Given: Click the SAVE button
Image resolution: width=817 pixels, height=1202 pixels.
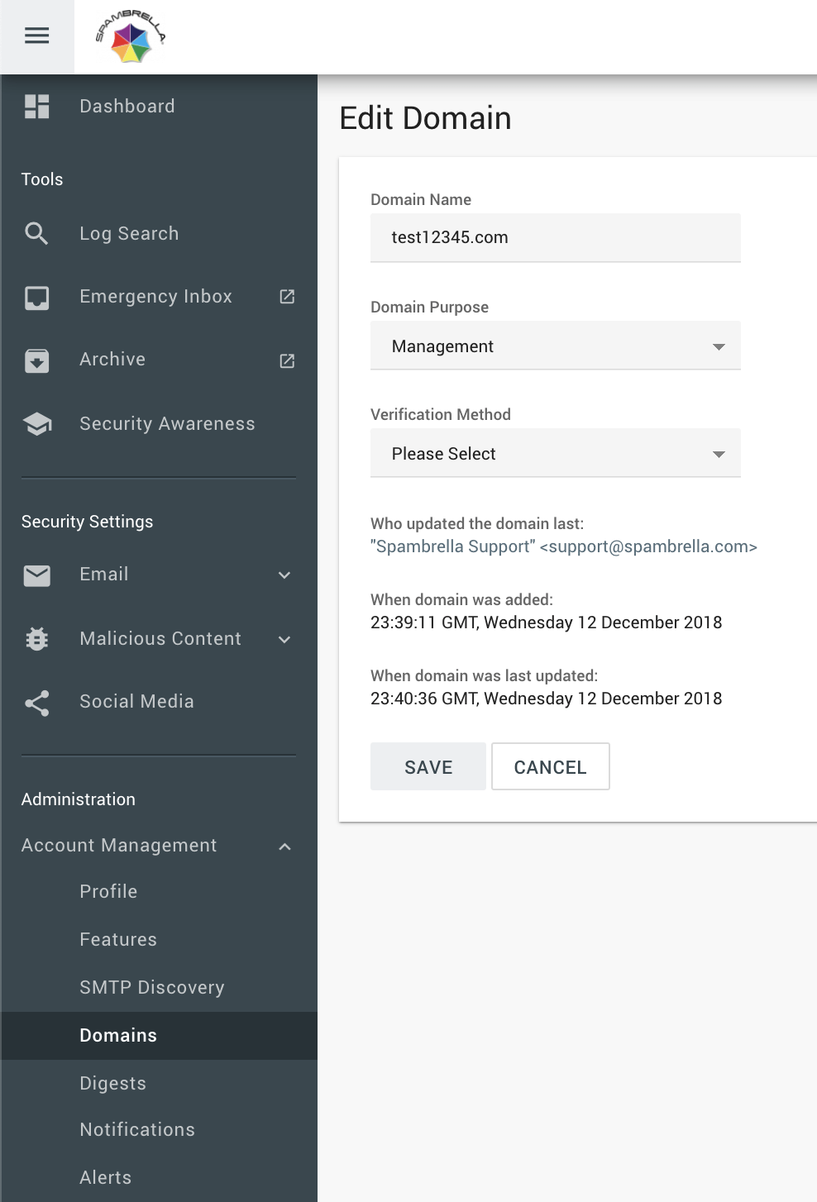Looking at the screenshot, I should point(428,766).
